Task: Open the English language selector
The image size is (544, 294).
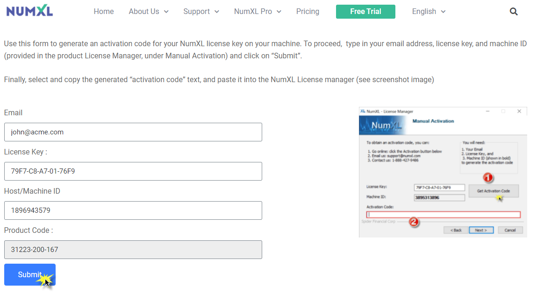Action: [429, 11]
